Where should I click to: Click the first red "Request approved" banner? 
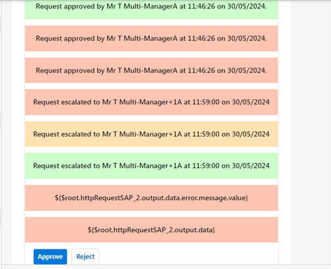151,39
